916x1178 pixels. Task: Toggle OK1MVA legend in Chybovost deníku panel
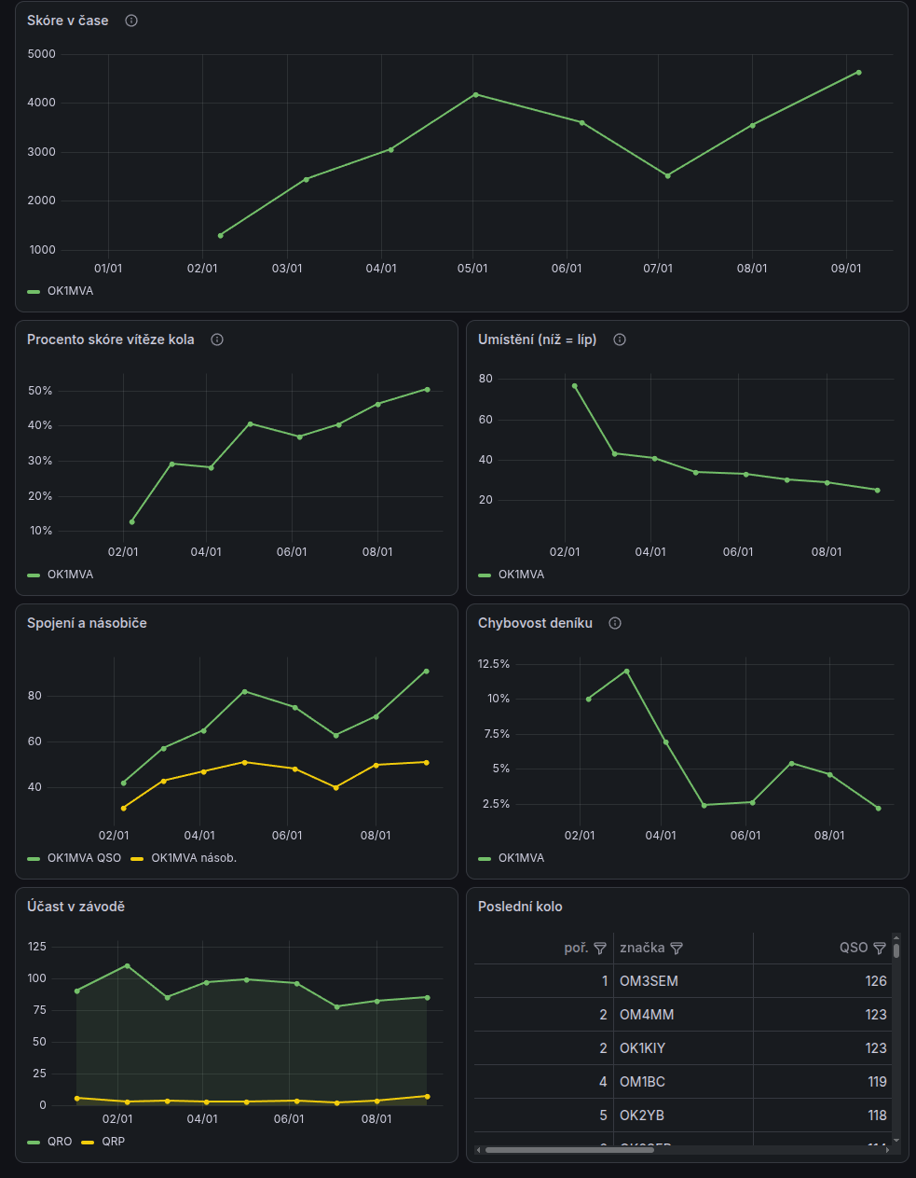pos(521,858)
